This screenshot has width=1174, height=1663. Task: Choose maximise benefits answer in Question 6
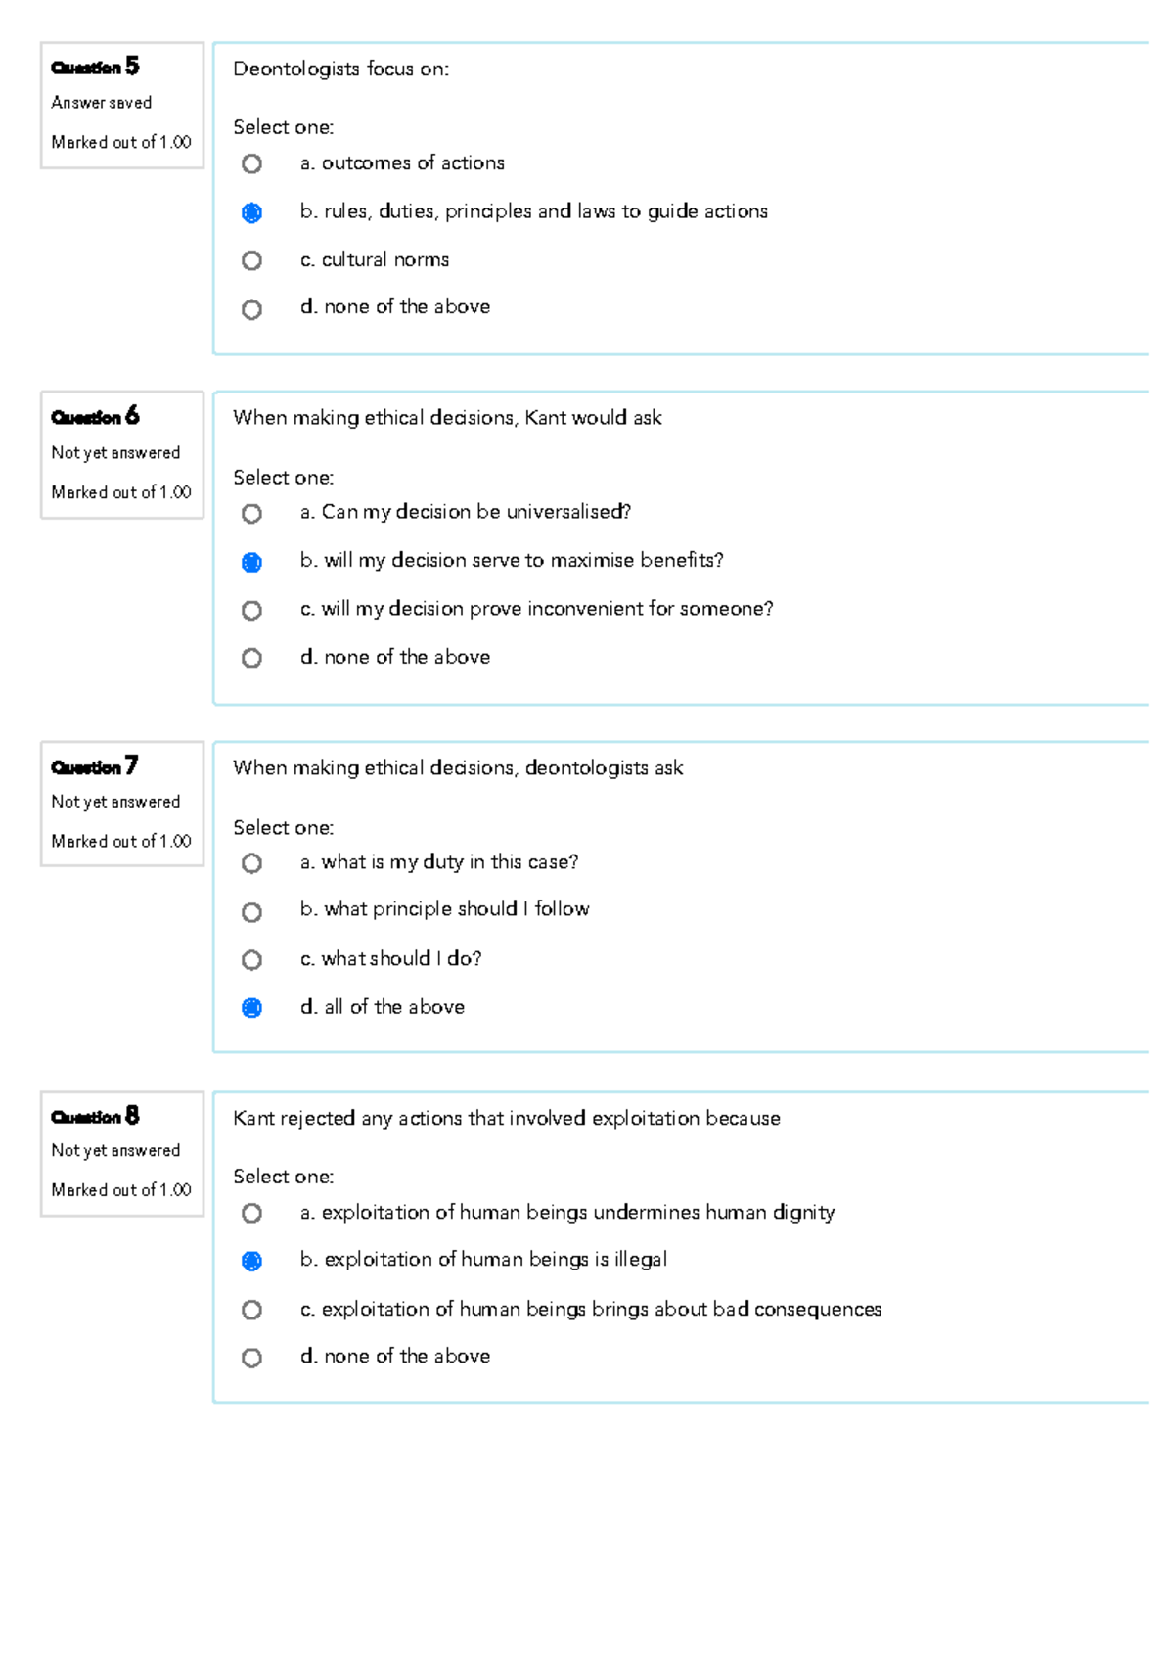(252, 562)
